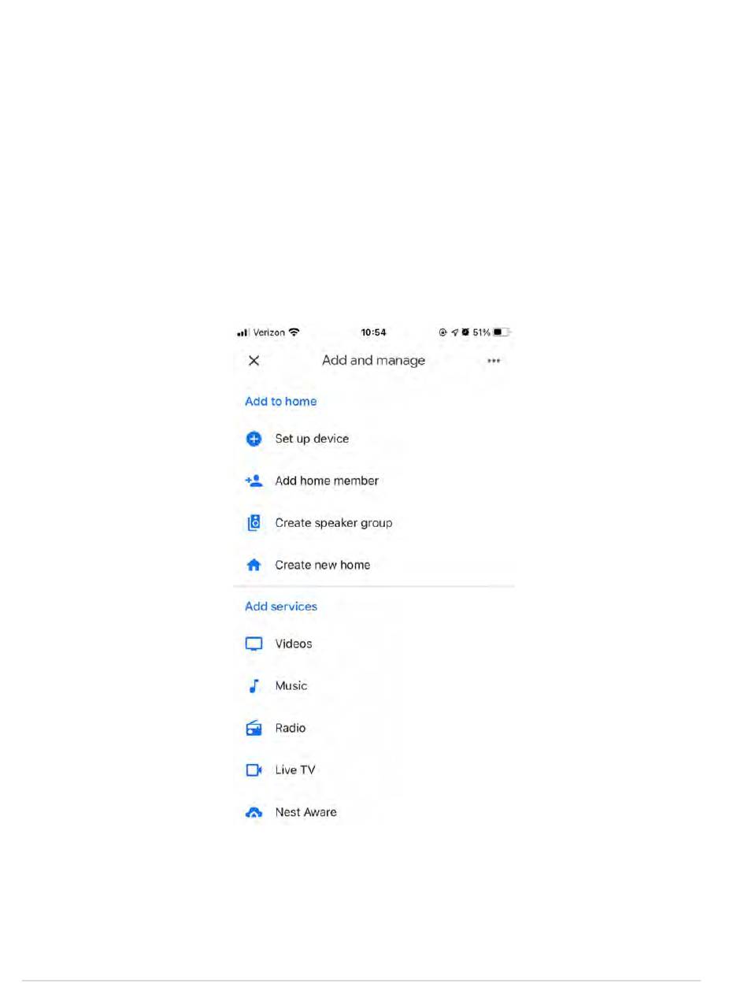This screenshot has width=748, height=998.
Task: Tap the Live TV camera icon
Action: [x=254, y=770]
